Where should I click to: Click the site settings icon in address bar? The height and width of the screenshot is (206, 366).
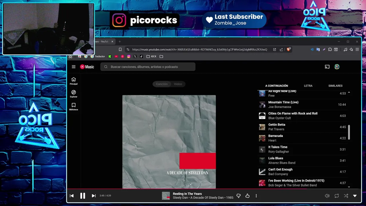128,49
